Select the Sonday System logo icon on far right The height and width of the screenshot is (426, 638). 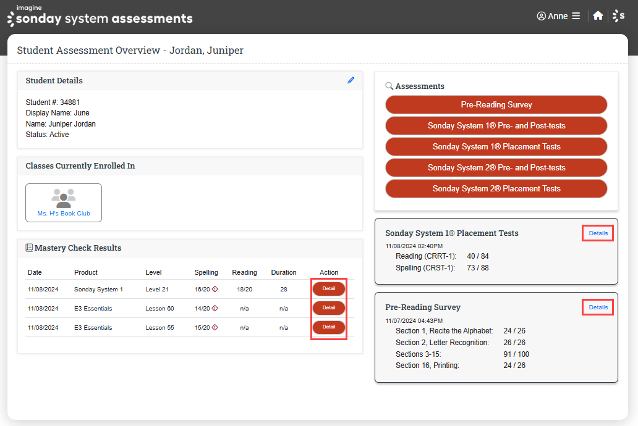(619, 15)
